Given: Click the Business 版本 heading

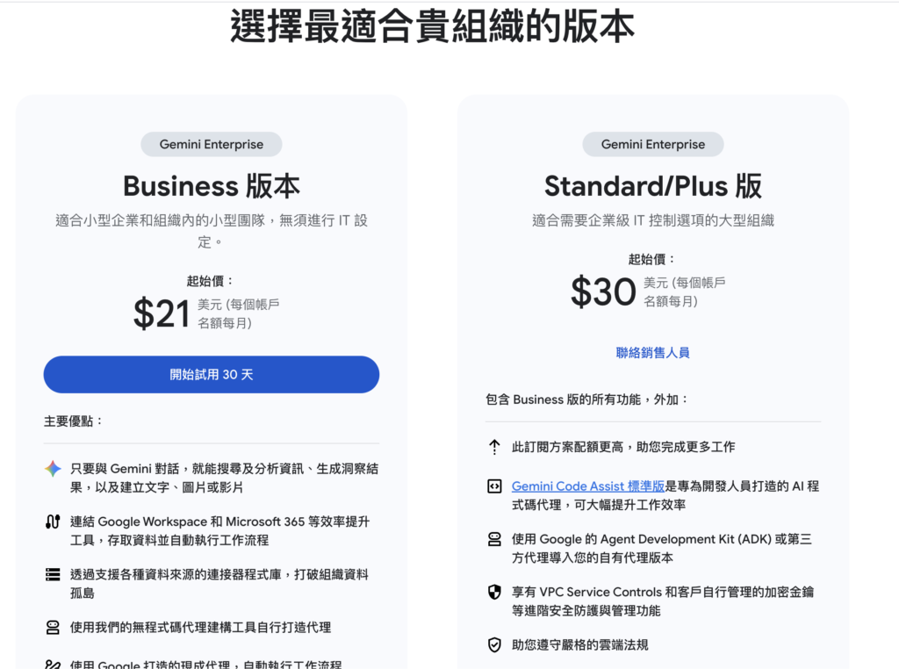Looking at the screenshot, I should click(x=211, y=185).
